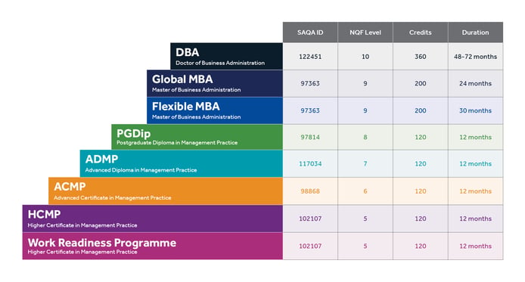Screen dimensions: 525x282
Task: Click NQF Level 10 cell
Action: coord(365,56)
